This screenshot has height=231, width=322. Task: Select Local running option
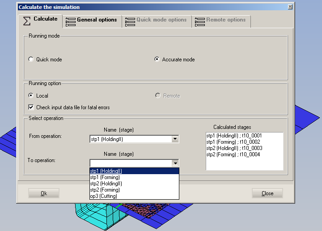click(31, 96)
